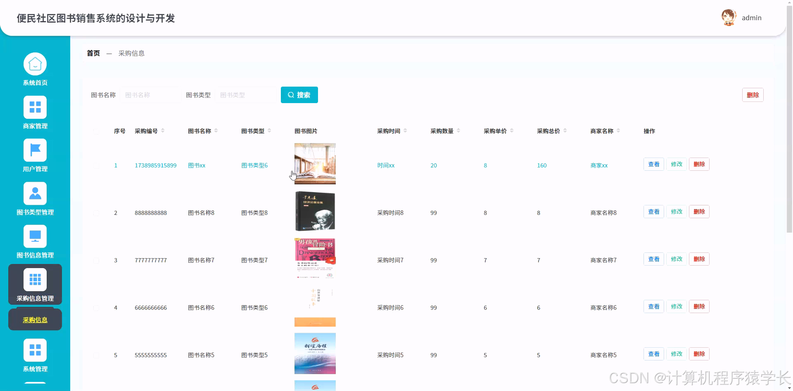Viewport: 793px width, 391px height.
Task: Click 查看 for row 图书名称5
Action: click(654, 354)
